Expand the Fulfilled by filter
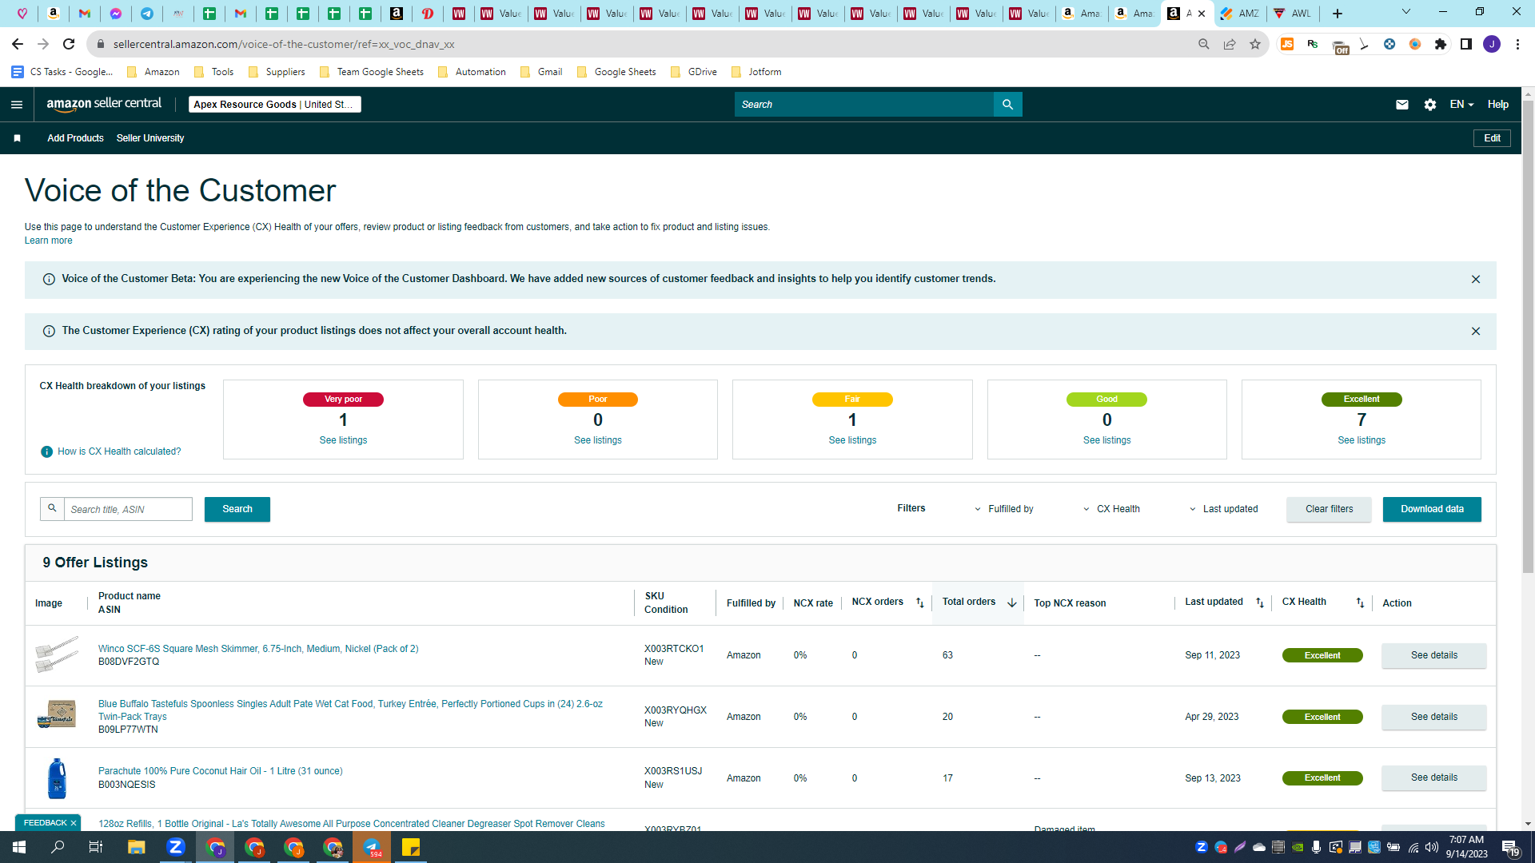Screen dimensions: 1535x863 click(1004, 509)
